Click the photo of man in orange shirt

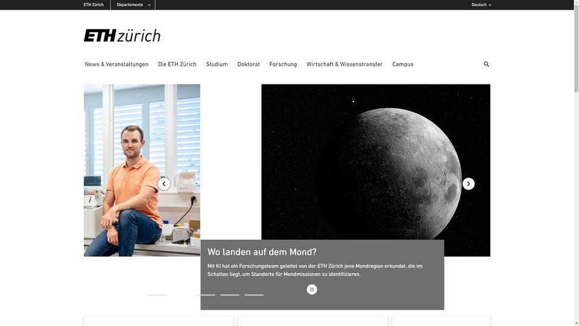(x=142, y=170)
